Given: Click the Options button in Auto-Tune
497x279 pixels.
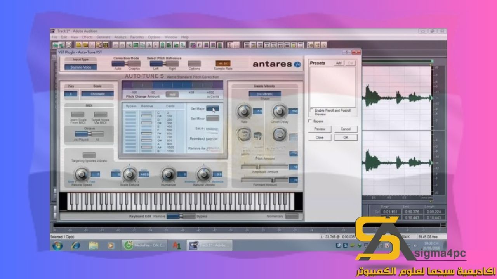Looking at the screenshot, I should (x=194, y=64).
